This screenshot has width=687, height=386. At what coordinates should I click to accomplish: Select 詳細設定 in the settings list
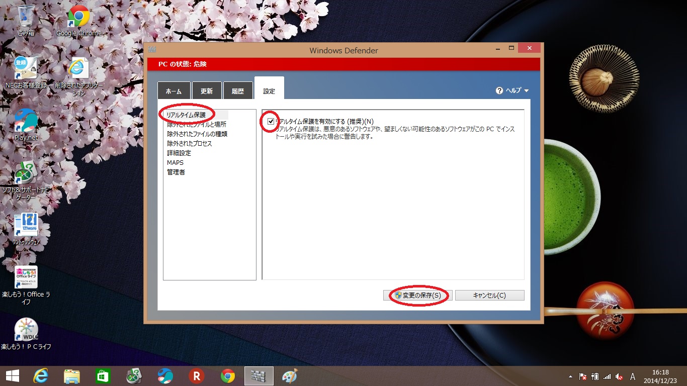click(x=179, y=153)
